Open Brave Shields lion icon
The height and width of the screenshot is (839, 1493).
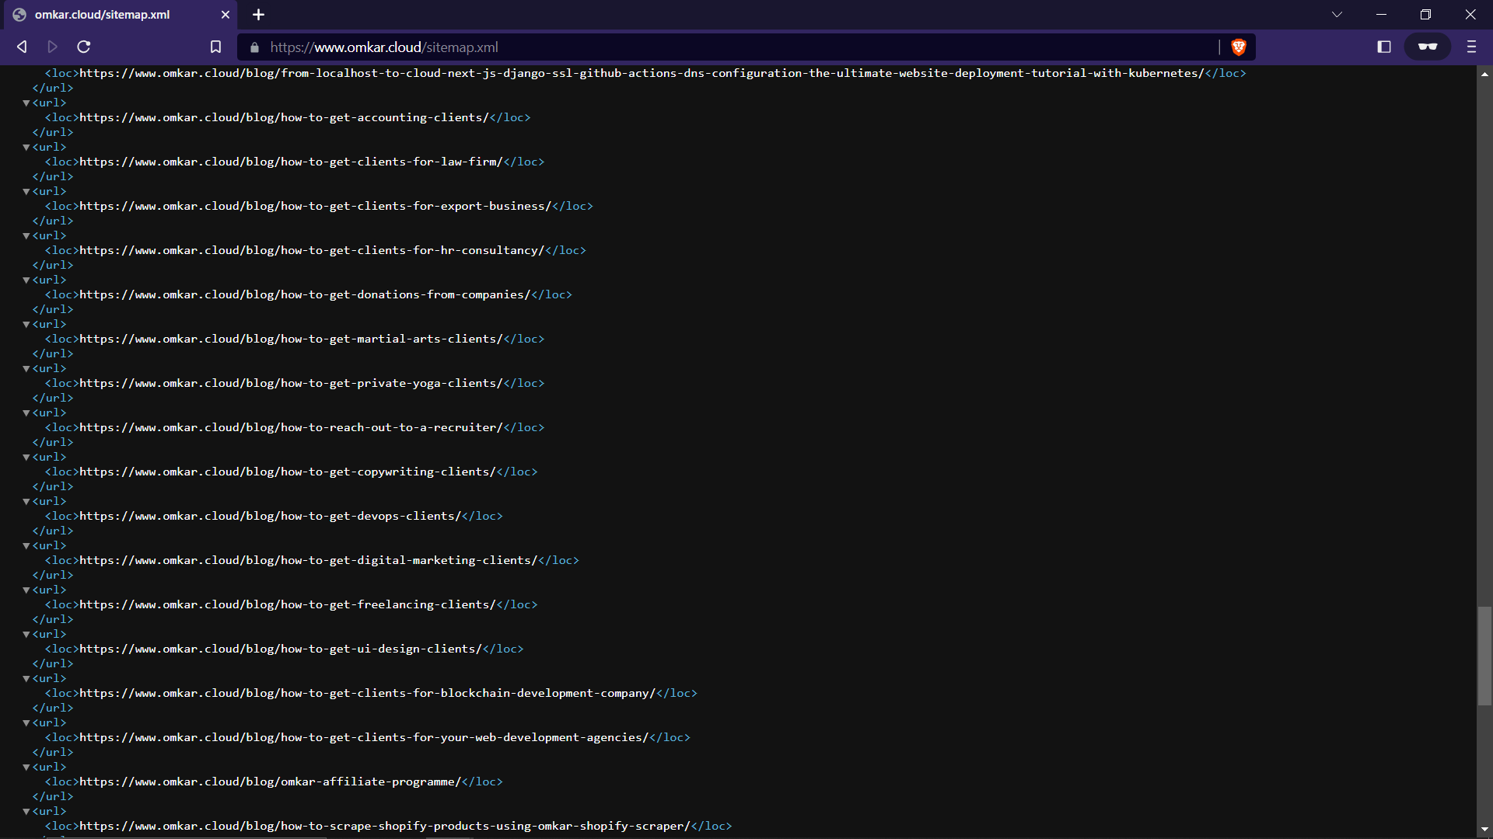point(1239,47)
